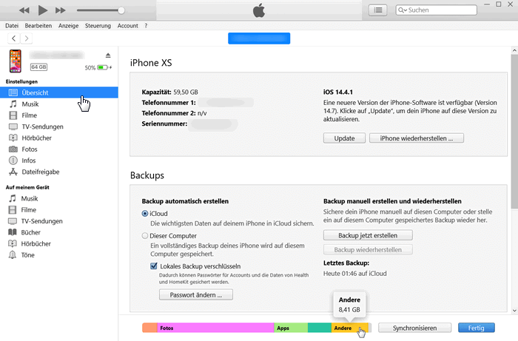Click the disabled Backup wiederherstellen button

tap(368, 249)
